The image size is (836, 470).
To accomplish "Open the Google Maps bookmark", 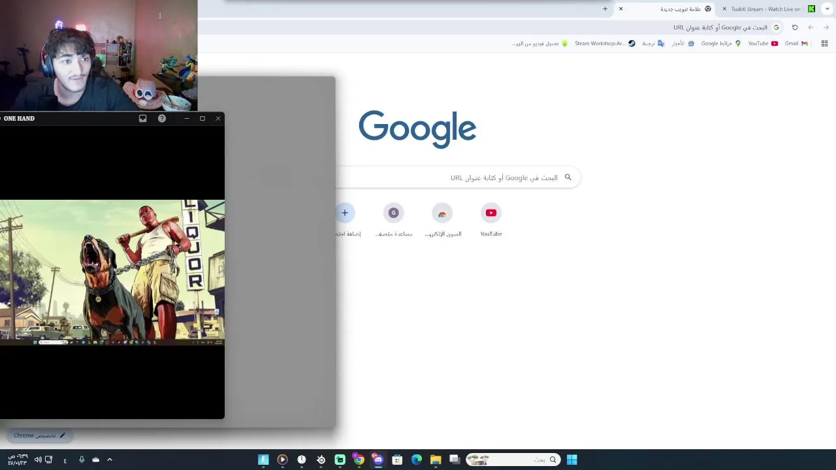I will [x=721, y=44].
